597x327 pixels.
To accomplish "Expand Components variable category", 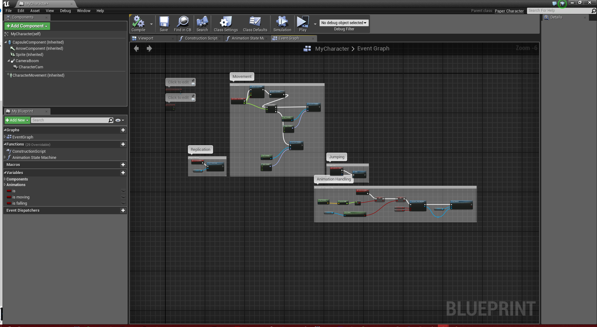I will pyautogui.click(x=5, y=179).
